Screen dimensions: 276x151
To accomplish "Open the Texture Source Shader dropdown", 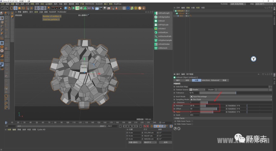I will [197, 89].
